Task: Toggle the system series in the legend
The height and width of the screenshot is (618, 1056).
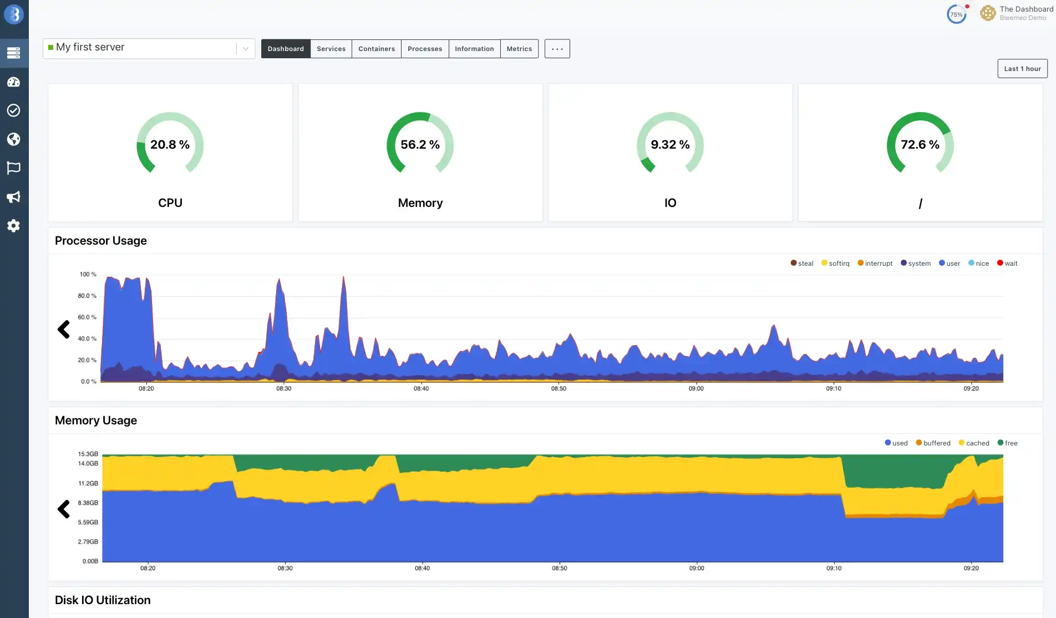Action: click(x=916, y=264)
